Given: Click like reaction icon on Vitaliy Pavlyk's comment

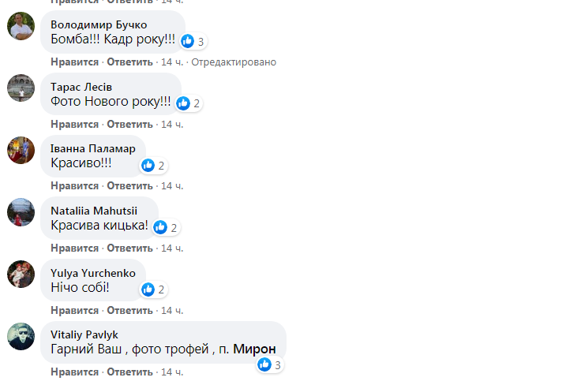Looking at the screenshot, I should (x=264, y=364).
